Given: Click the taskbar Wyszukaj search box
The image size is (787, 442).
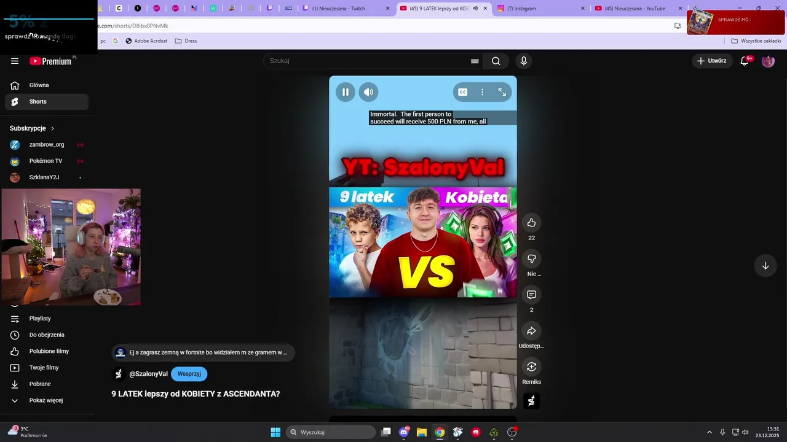Looking at the screenshot, I should [331, 432].
